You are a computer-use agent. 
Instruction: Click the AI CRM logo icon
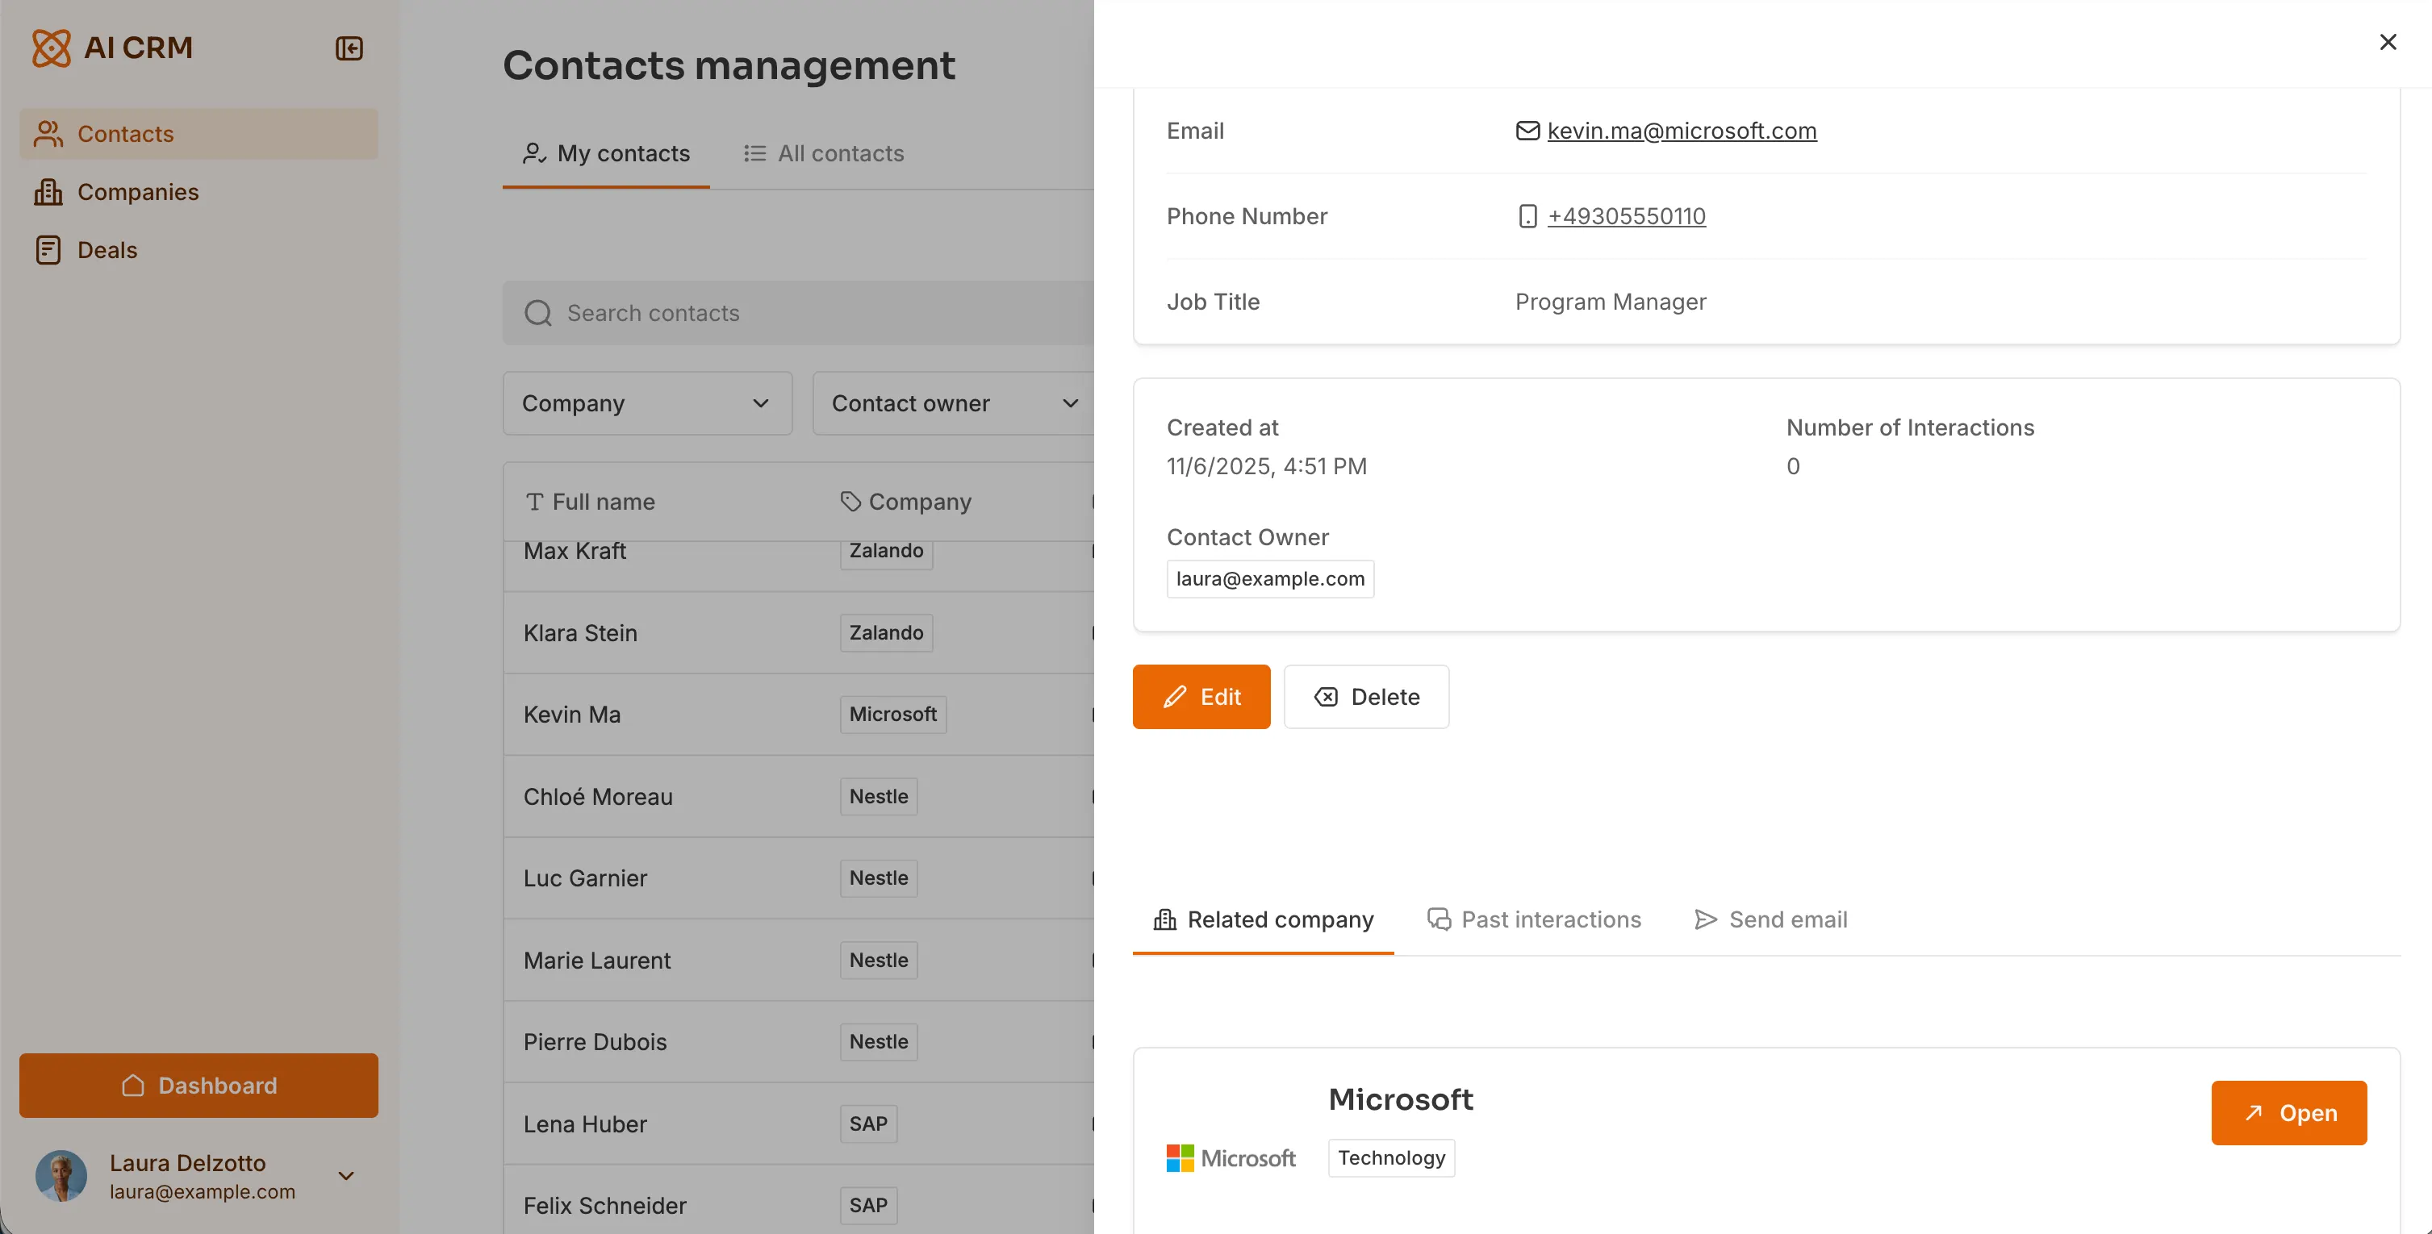(50, 47)
